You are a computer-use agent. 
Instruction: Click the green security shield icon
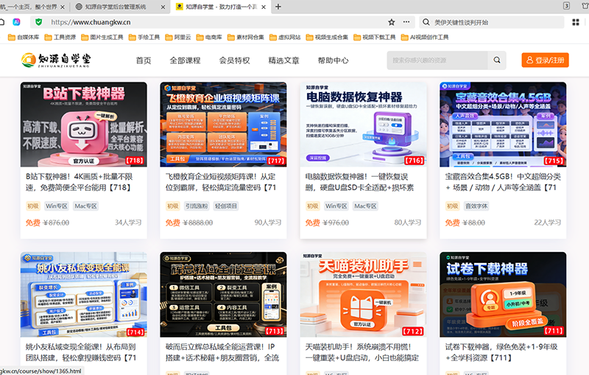(38, 22)
